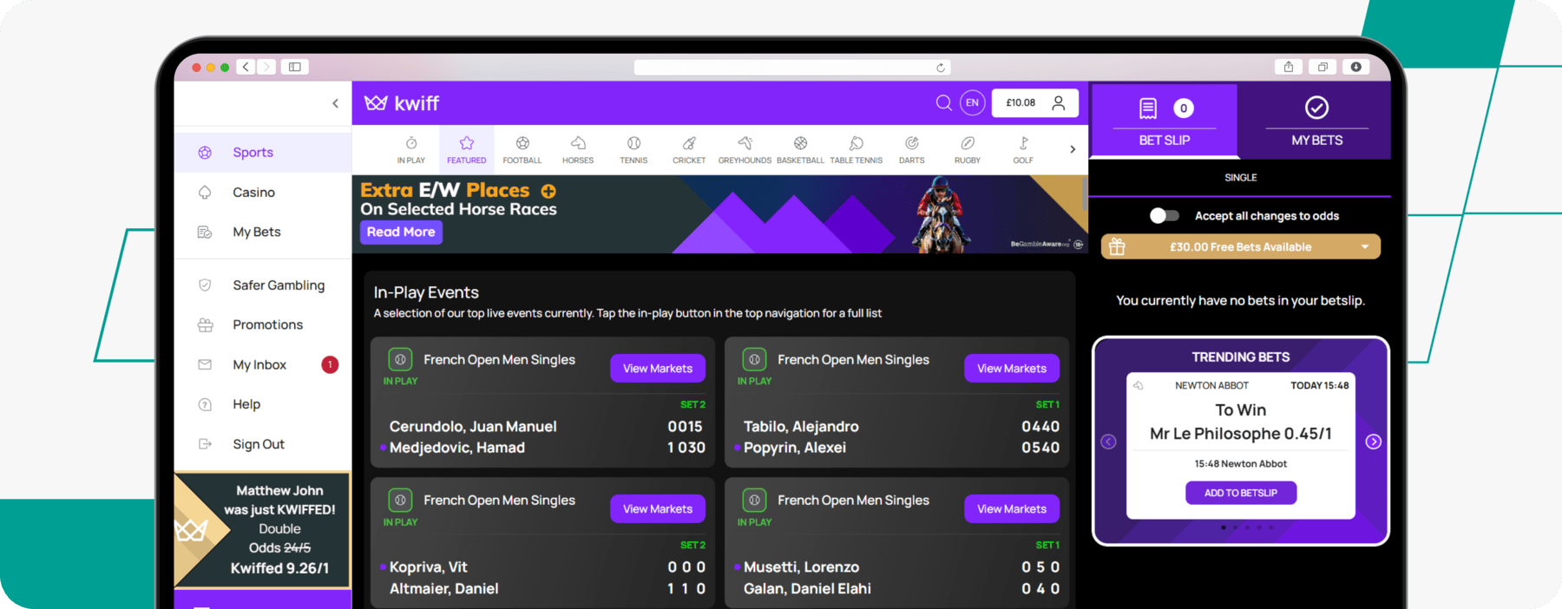The height and width of the screenshot is (609, 1562).
Task: View Markets for Kopriva vs Altmaier
Action: click(658, 509)
